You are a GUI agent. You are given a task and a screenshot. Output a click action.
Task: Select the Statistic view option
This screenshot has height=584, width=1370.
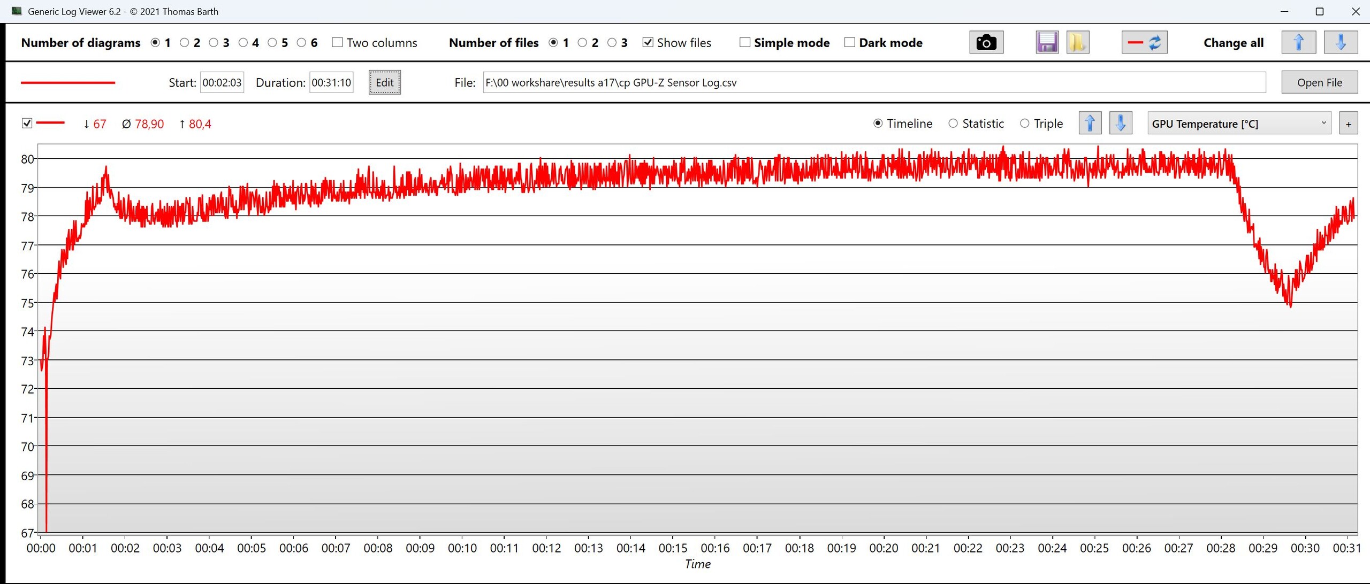pos(953,124)
